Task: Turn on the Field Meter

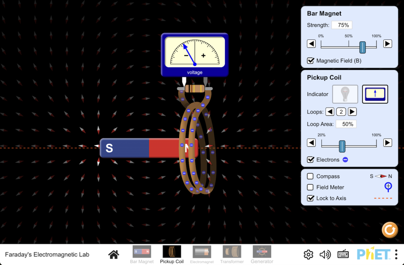Action: [310, 187]
